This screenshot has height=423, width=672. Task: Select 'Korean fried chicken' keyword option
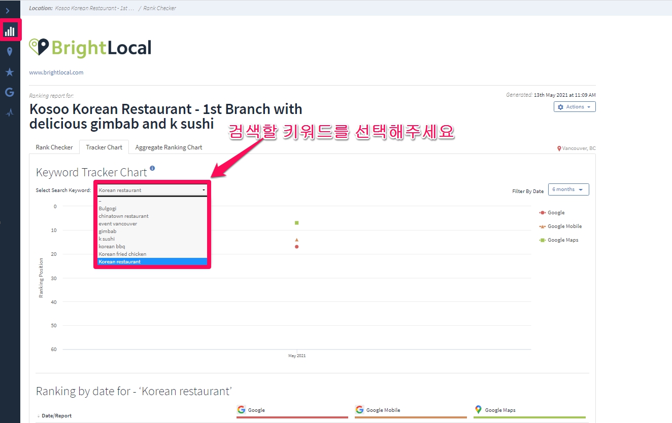pyautogui.click(x=152, y=254)
